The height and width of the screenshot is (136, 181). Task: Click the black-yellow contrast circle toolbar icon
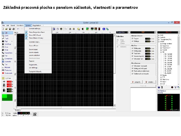pyautogui.click(x=83, y=29)
